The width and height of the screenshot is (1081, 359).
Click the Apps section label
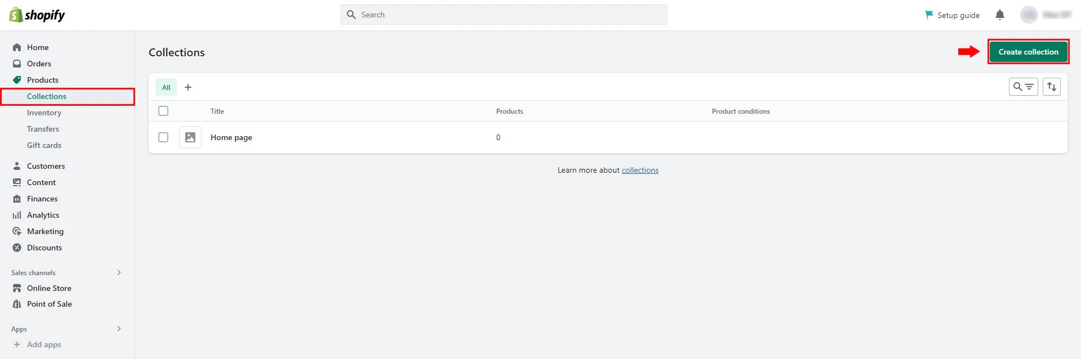[x=19, y=329]
